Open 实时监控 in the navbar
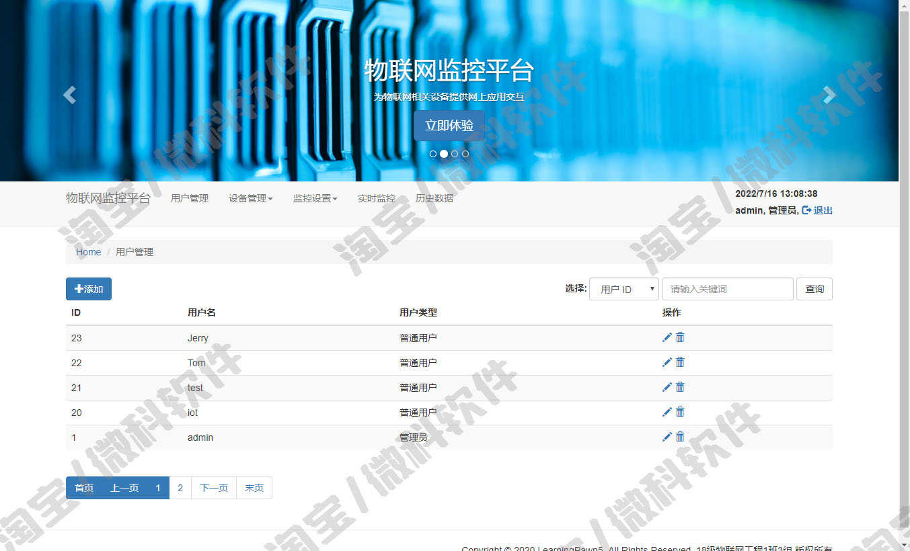The width and height of the screenshot is (910, 551). tap(377, 198)
